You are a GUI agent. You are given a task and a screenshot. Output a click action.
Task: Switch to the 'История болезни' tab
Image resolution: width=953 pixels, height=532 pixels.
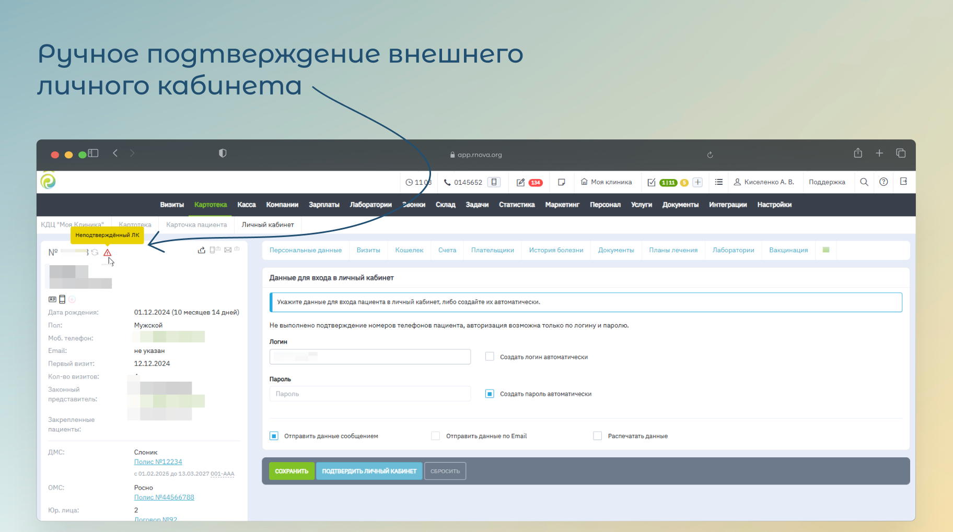(555, 250)
